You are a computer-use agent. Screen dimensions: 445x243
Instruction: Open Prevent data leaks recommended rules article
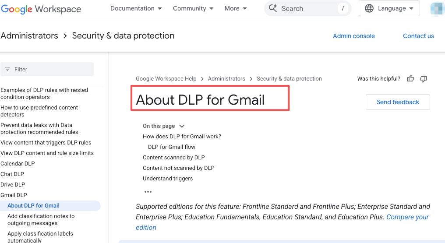click(39, 129)
